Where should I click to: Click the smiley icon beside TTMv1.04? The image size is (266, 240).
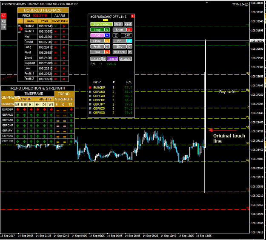pos(247,5)
